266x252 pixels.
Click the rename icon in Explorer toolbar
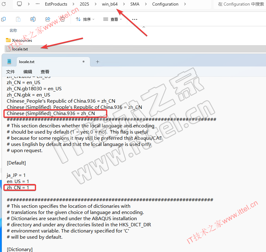tap(33, 19)
